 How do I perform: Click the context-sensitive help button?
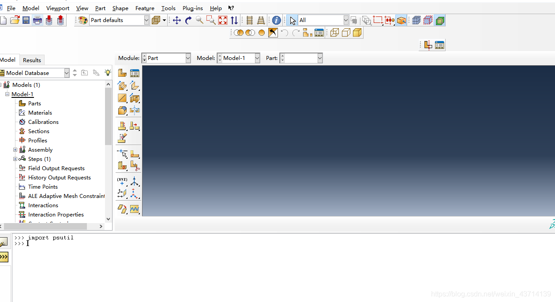[231, 8]
